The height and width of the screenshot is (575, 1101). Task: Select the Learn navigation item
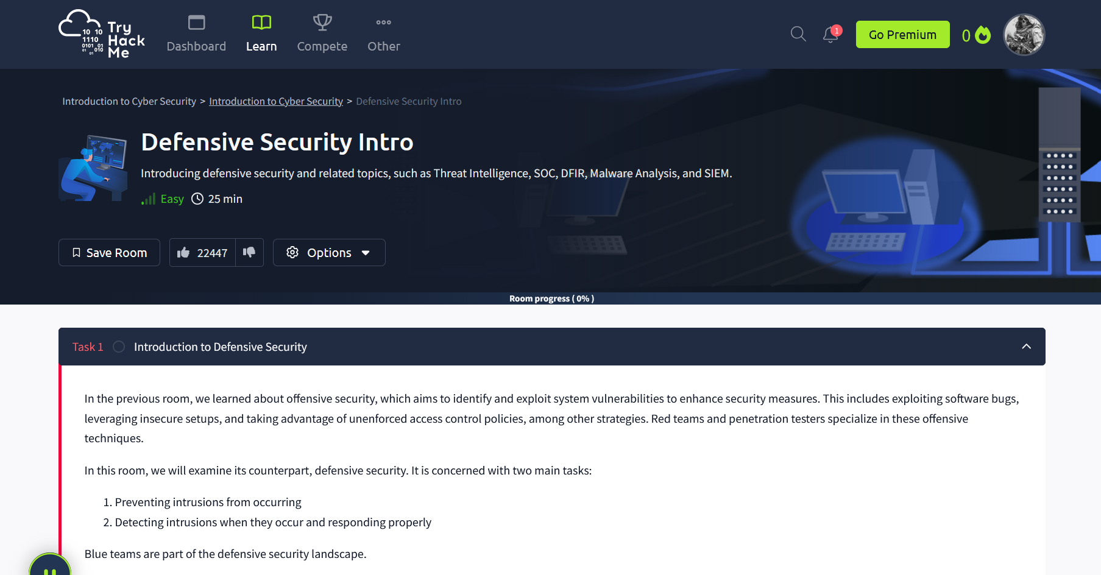pos(261,34)
